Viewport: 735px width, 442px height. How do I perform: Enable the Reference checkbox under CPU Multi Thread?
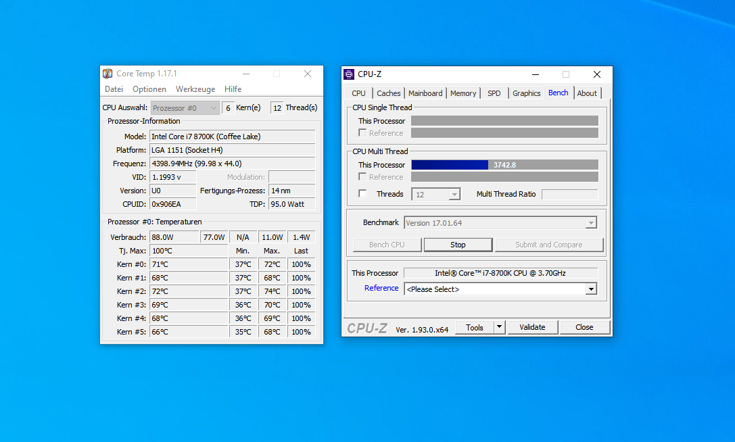[362, 176]
